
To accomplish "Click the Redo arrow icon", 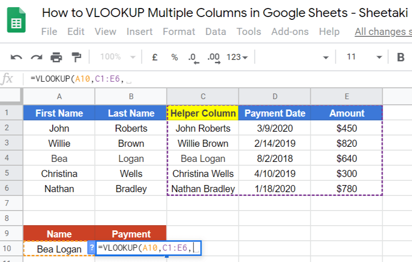I will [36, 57].
